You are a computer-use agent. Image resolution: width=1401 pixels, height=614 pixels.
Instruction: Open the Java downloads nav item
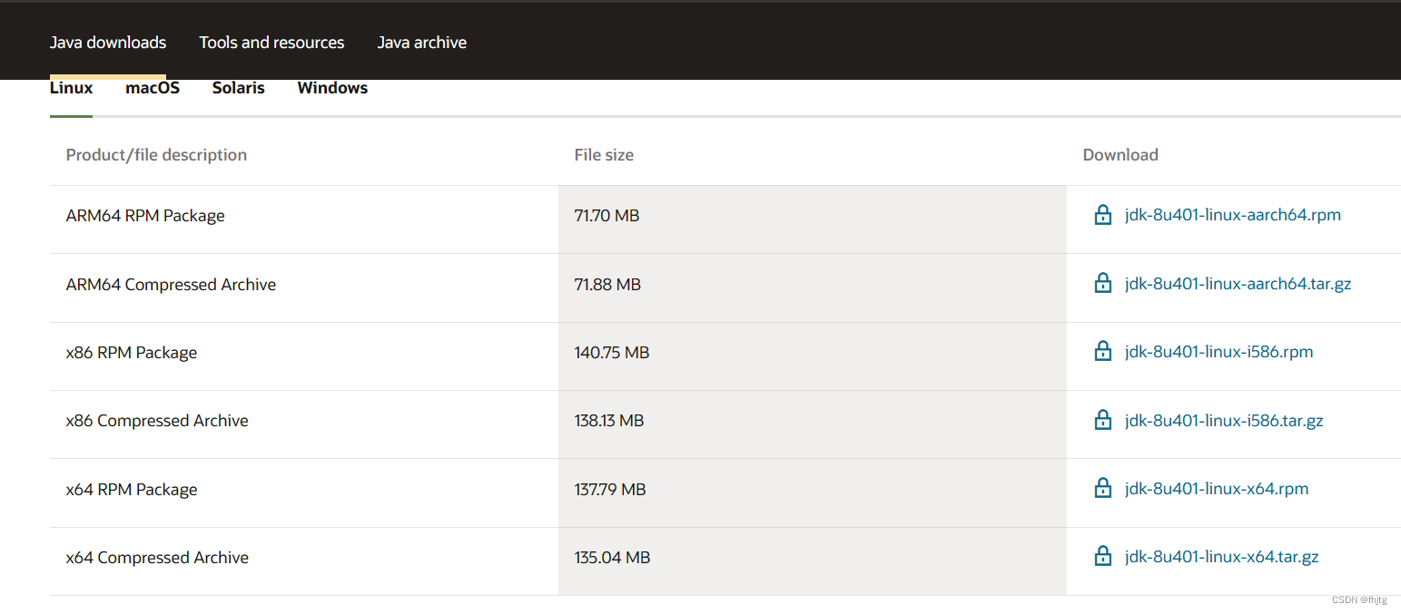tap(108, 43)
